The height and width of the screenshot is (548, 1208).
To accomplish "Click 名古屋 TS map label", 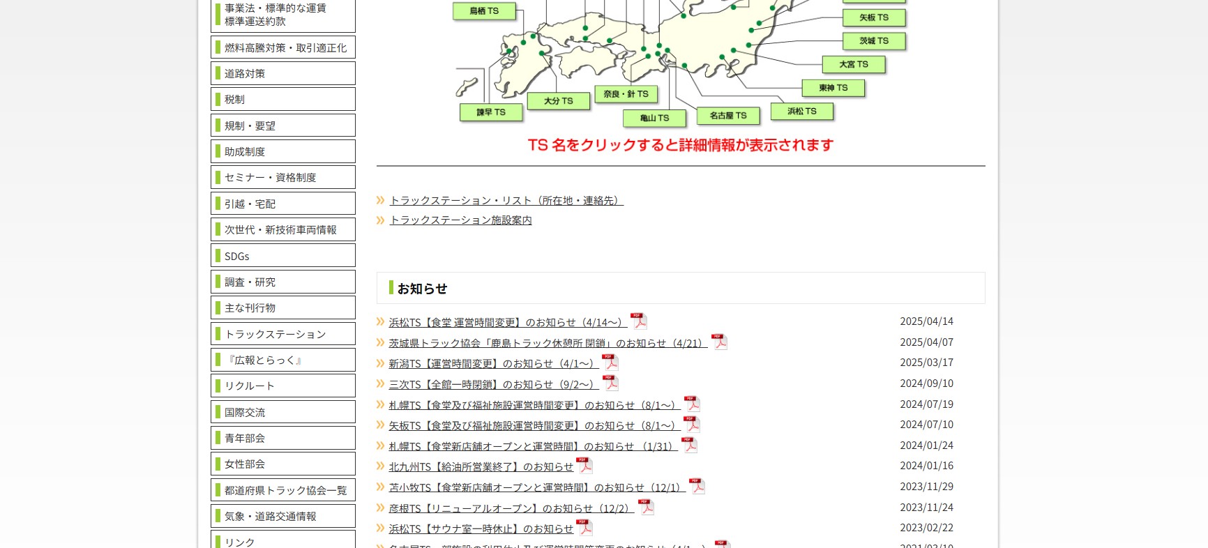I will 727,116.
